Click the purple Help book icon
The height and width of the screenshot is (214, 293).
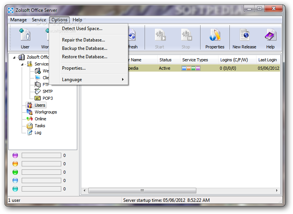[271, 35]
